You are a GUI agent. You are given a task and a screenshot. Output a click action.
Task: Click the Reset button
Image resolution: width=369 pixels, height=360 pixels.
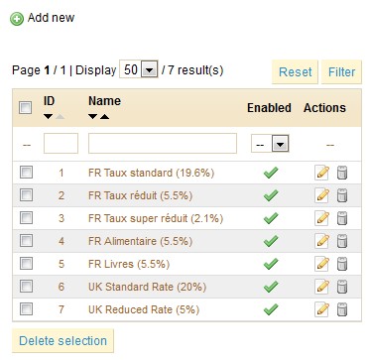(x=295, y=72)
